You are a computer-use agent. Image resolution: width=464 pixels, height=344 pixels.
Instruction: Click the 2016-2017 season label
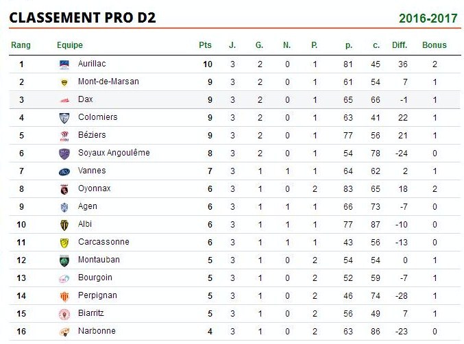(428, 19)
